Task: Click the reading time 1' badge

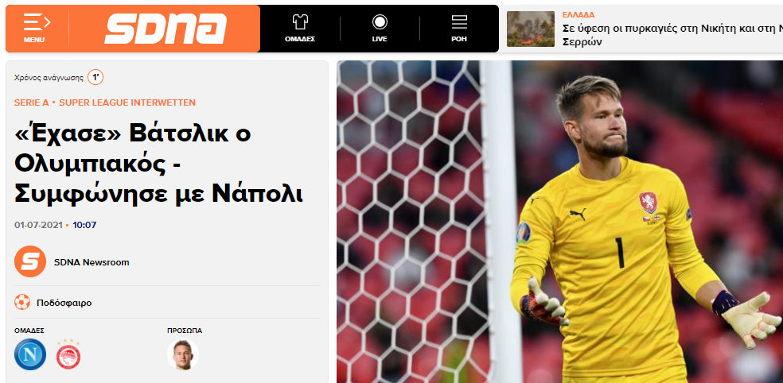Action: (95, 77)
